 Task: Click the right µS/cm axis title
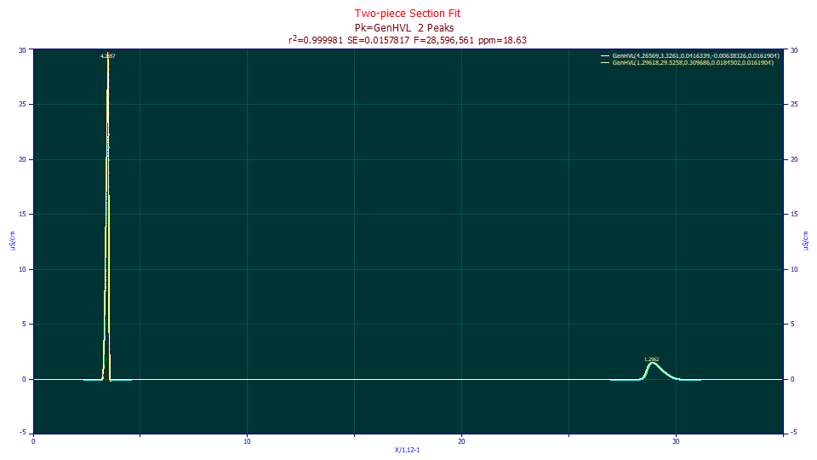click(805, 241)
